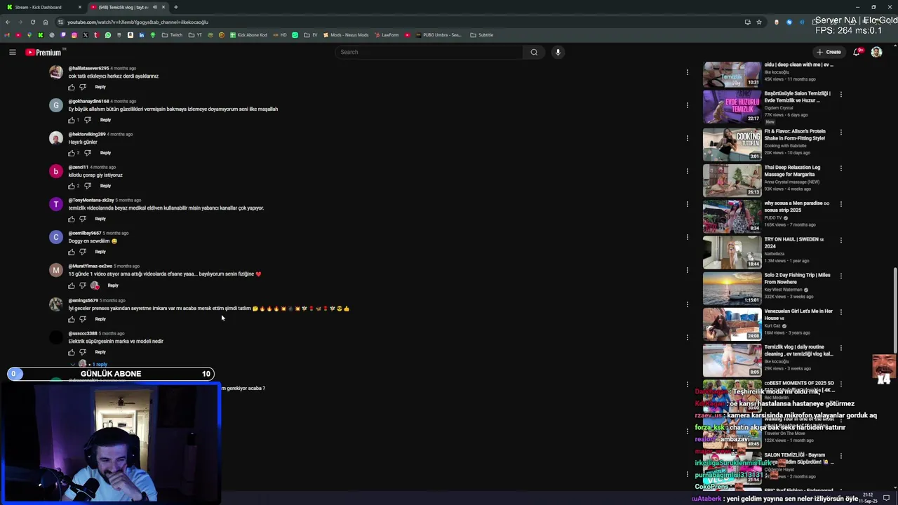The height and width of the screenshot is (505, 898).
Task: Open @cemilbay9657's channel link
Action: (x=85, y=233)
